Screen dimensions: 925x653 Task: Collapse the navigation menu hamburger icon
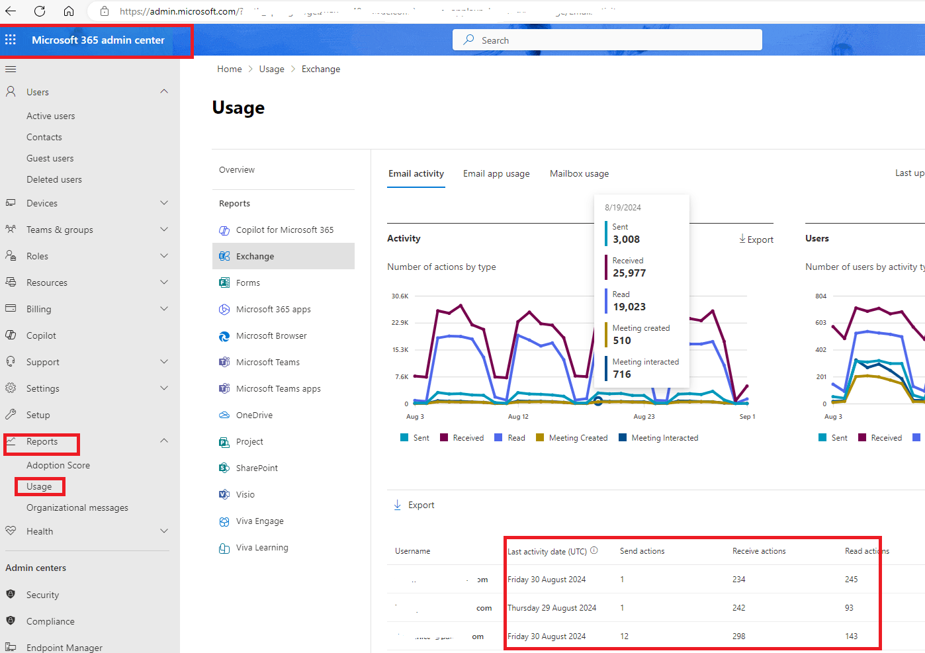coord(11,69)
